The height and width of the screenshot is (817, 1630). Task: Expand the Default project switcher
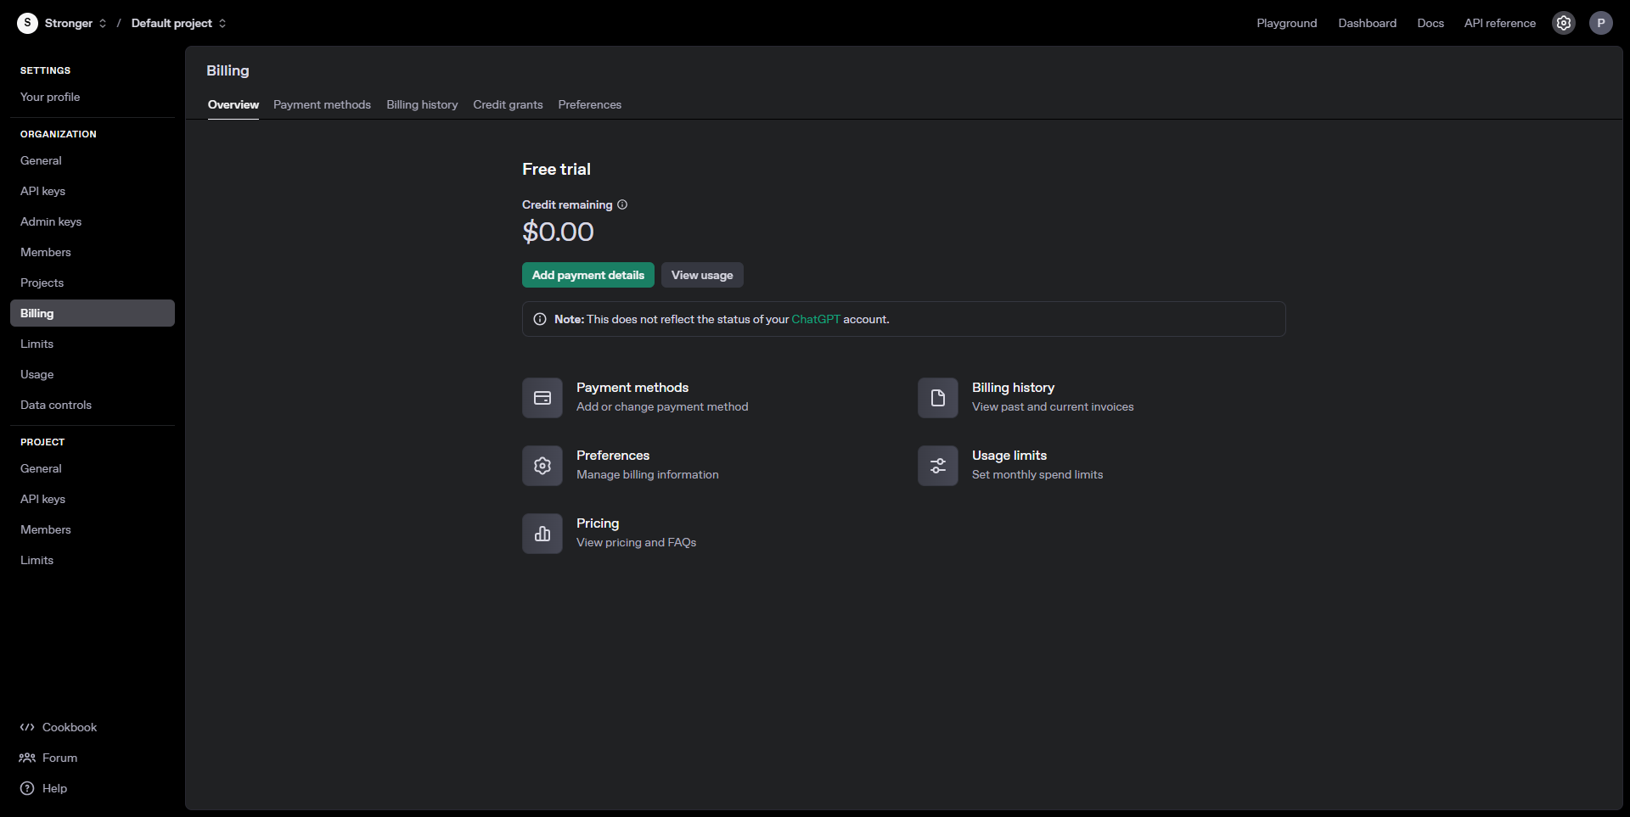[x=178, y=23]
